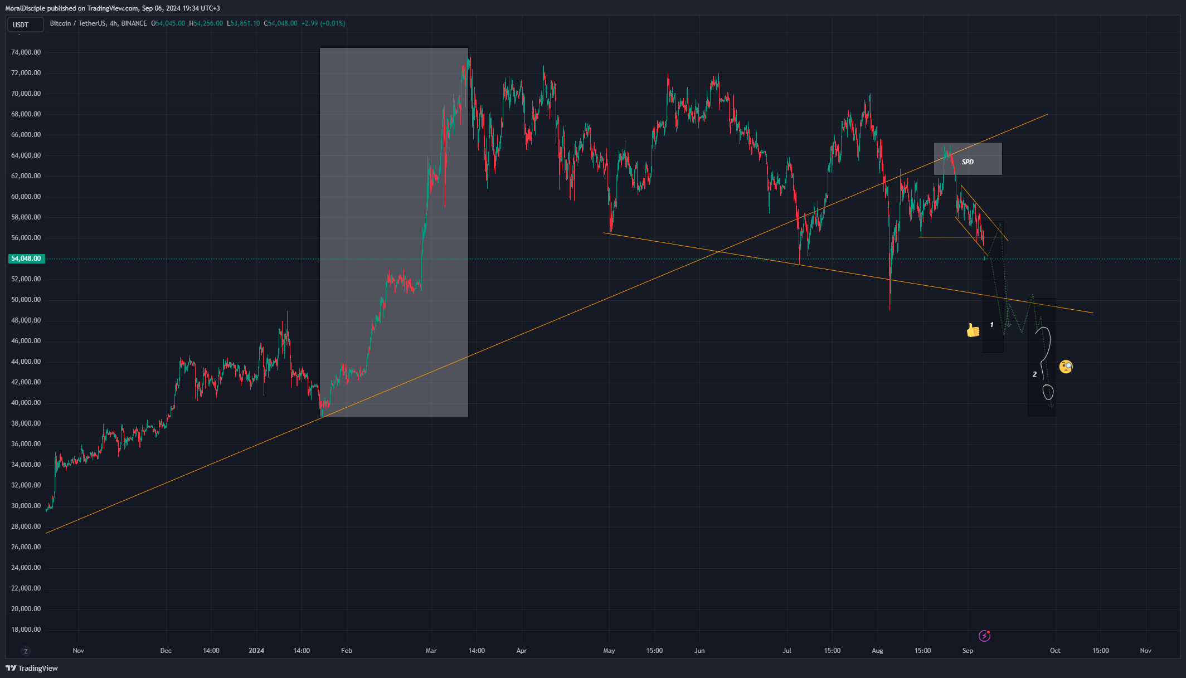
Task: Click the 70,000.00 price axis label
Action: coord(26,94)
